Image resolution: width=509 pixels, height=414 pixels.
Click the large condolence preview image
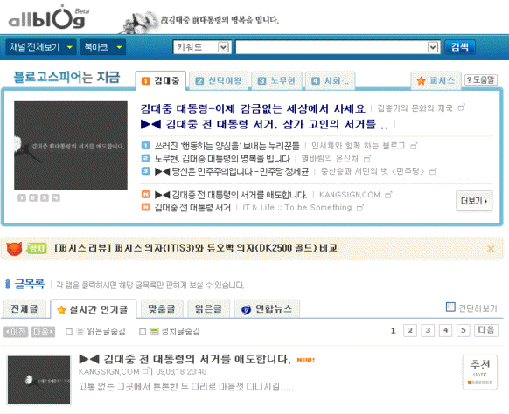tap(71, 145)
